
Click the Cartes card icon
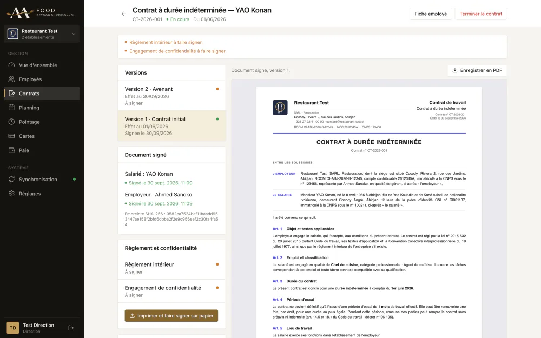point(11,136)
